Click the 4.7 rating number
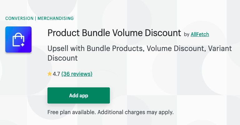Viewport: 240px width, 125px height. click(56, 74)
